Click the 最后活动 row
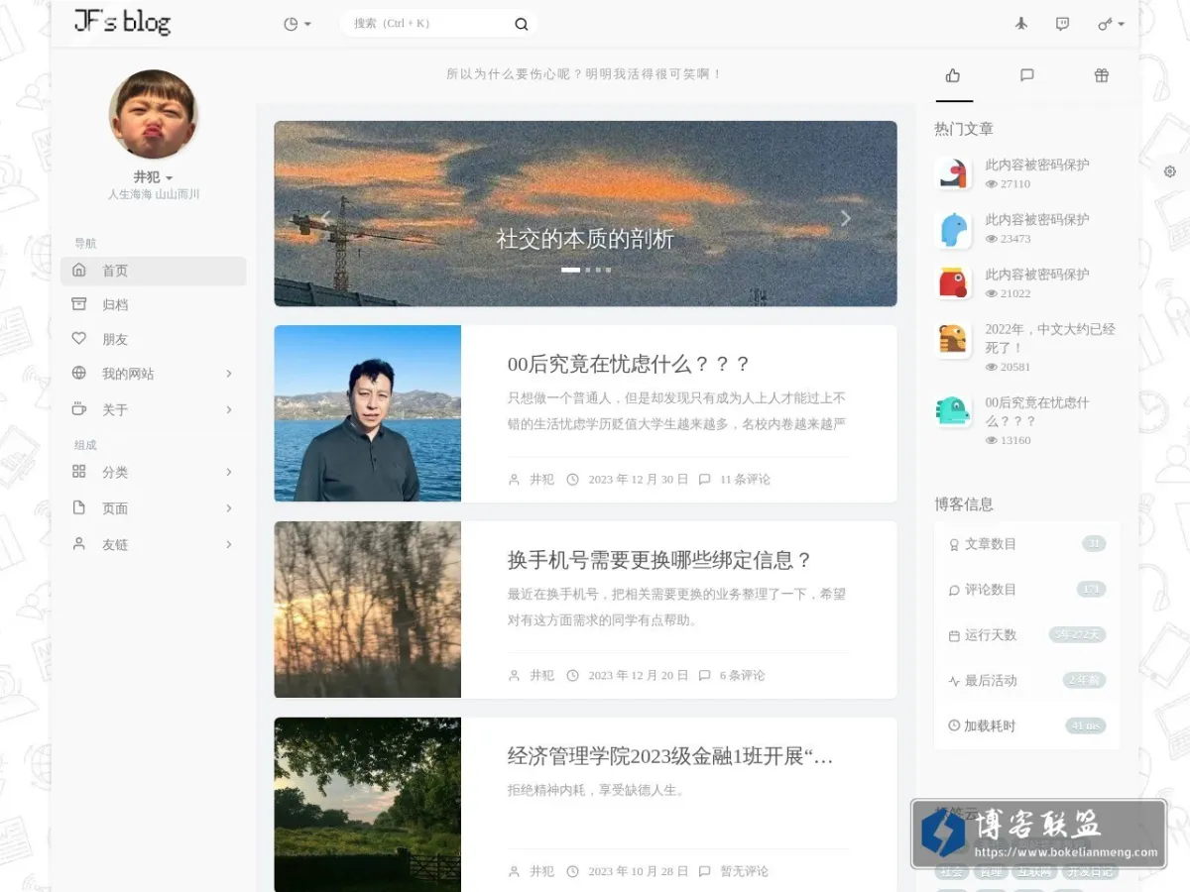The image size is (1190, 892). click(1027, 680)
